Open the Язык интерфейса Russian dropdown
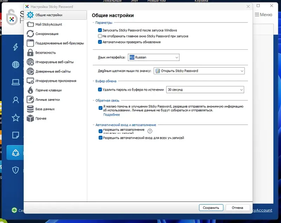Screen dimensions: 281x223 153,57
